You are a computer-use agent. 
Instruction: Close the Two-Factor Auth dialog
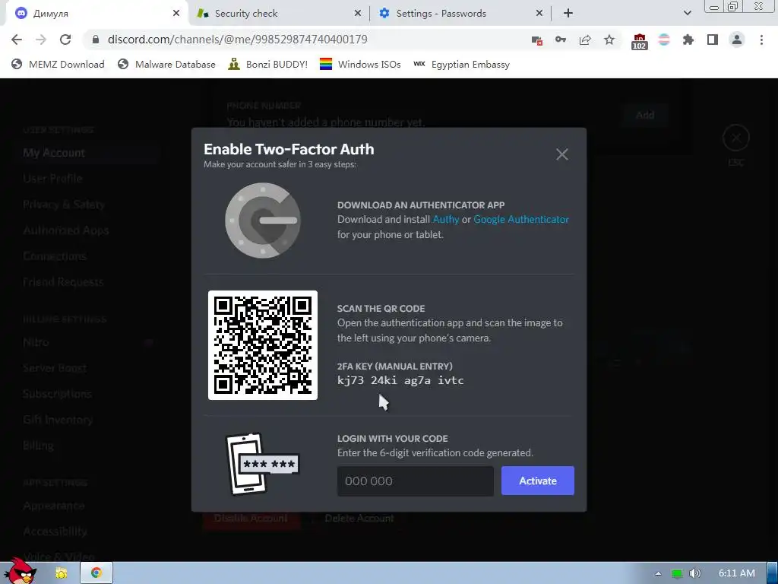click(x=562, y=154)
